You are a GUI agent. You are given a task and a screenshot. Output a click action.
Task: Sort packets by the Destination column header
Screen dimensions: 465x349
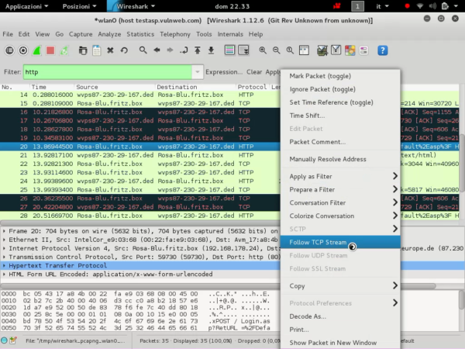coord(195,87)
